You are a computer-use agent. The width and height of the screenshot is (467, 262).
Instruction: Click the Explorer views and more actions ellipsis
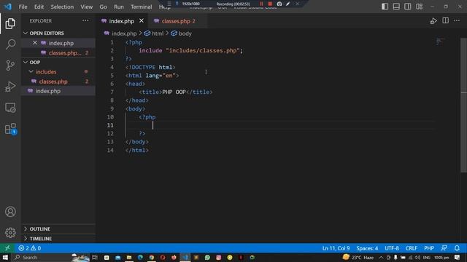point(85,21)
